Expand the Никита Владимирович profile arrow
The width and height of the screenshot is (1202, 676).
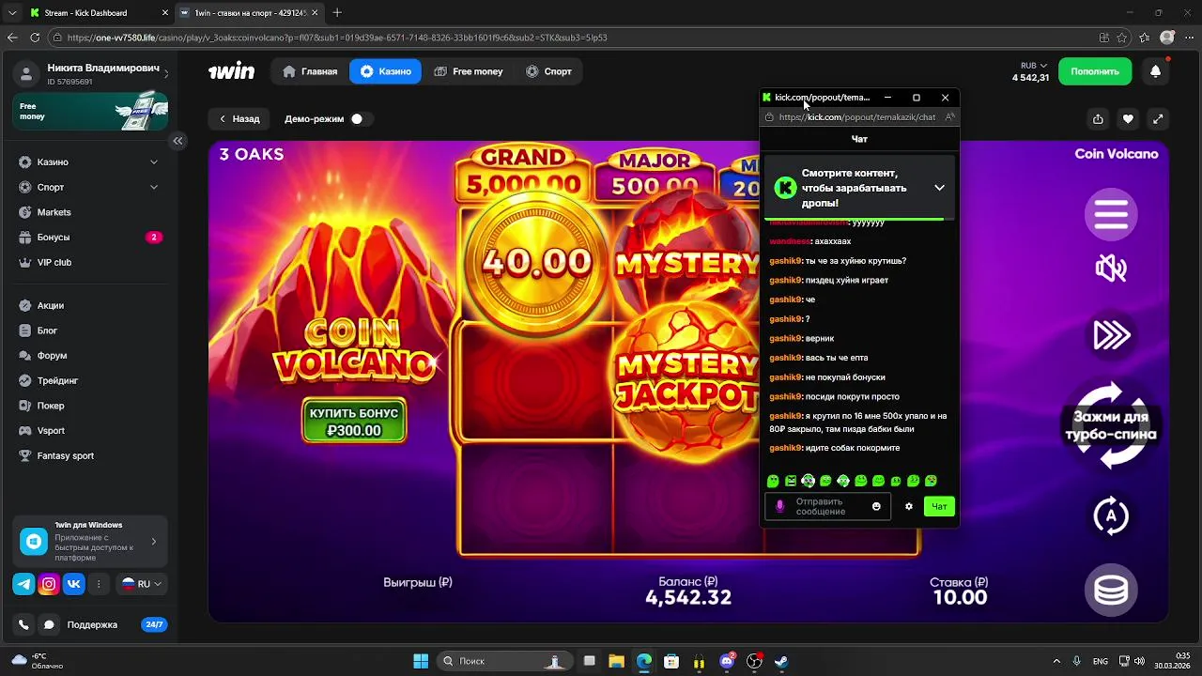click(166, 74)
